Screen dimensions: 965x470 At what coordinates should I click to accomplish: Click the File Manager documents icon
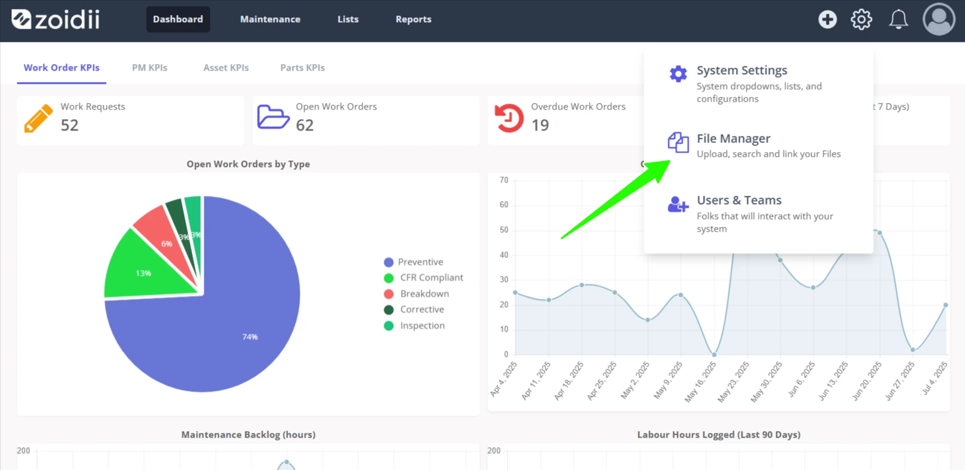tap(678, 142)
